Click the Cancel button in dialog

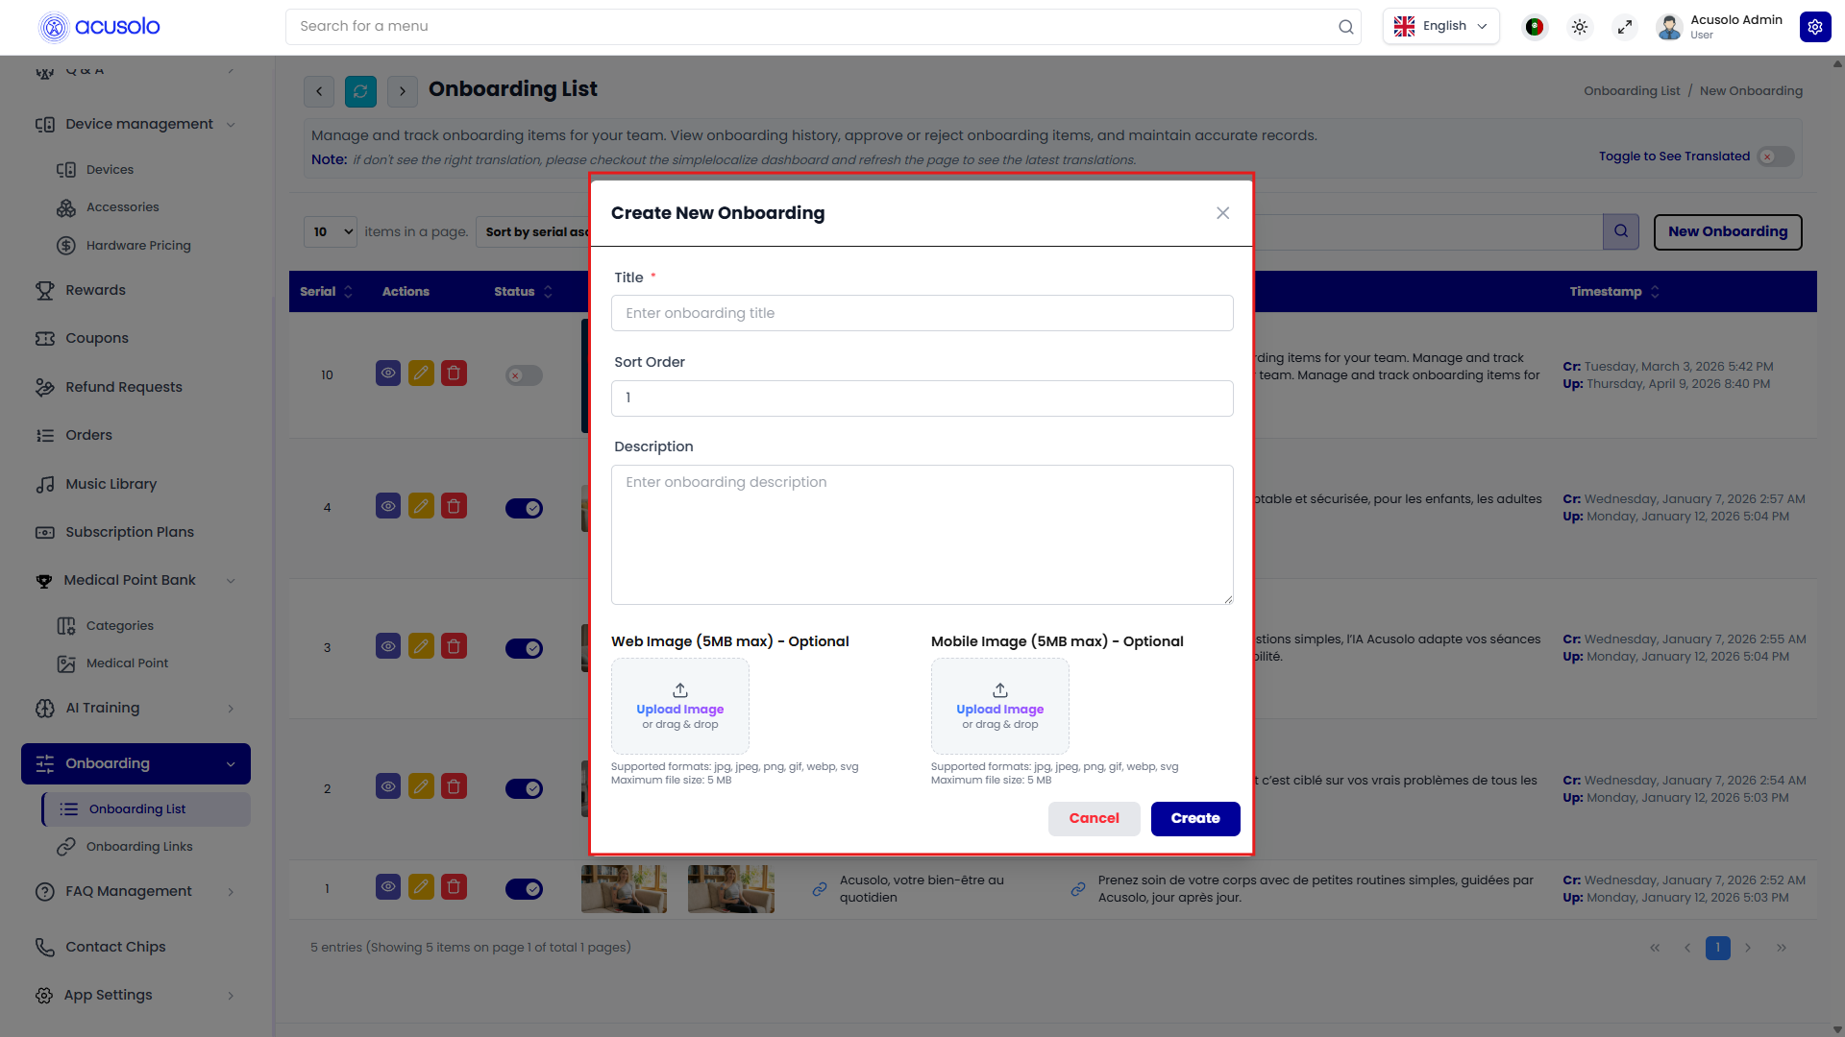point(1094,818)
